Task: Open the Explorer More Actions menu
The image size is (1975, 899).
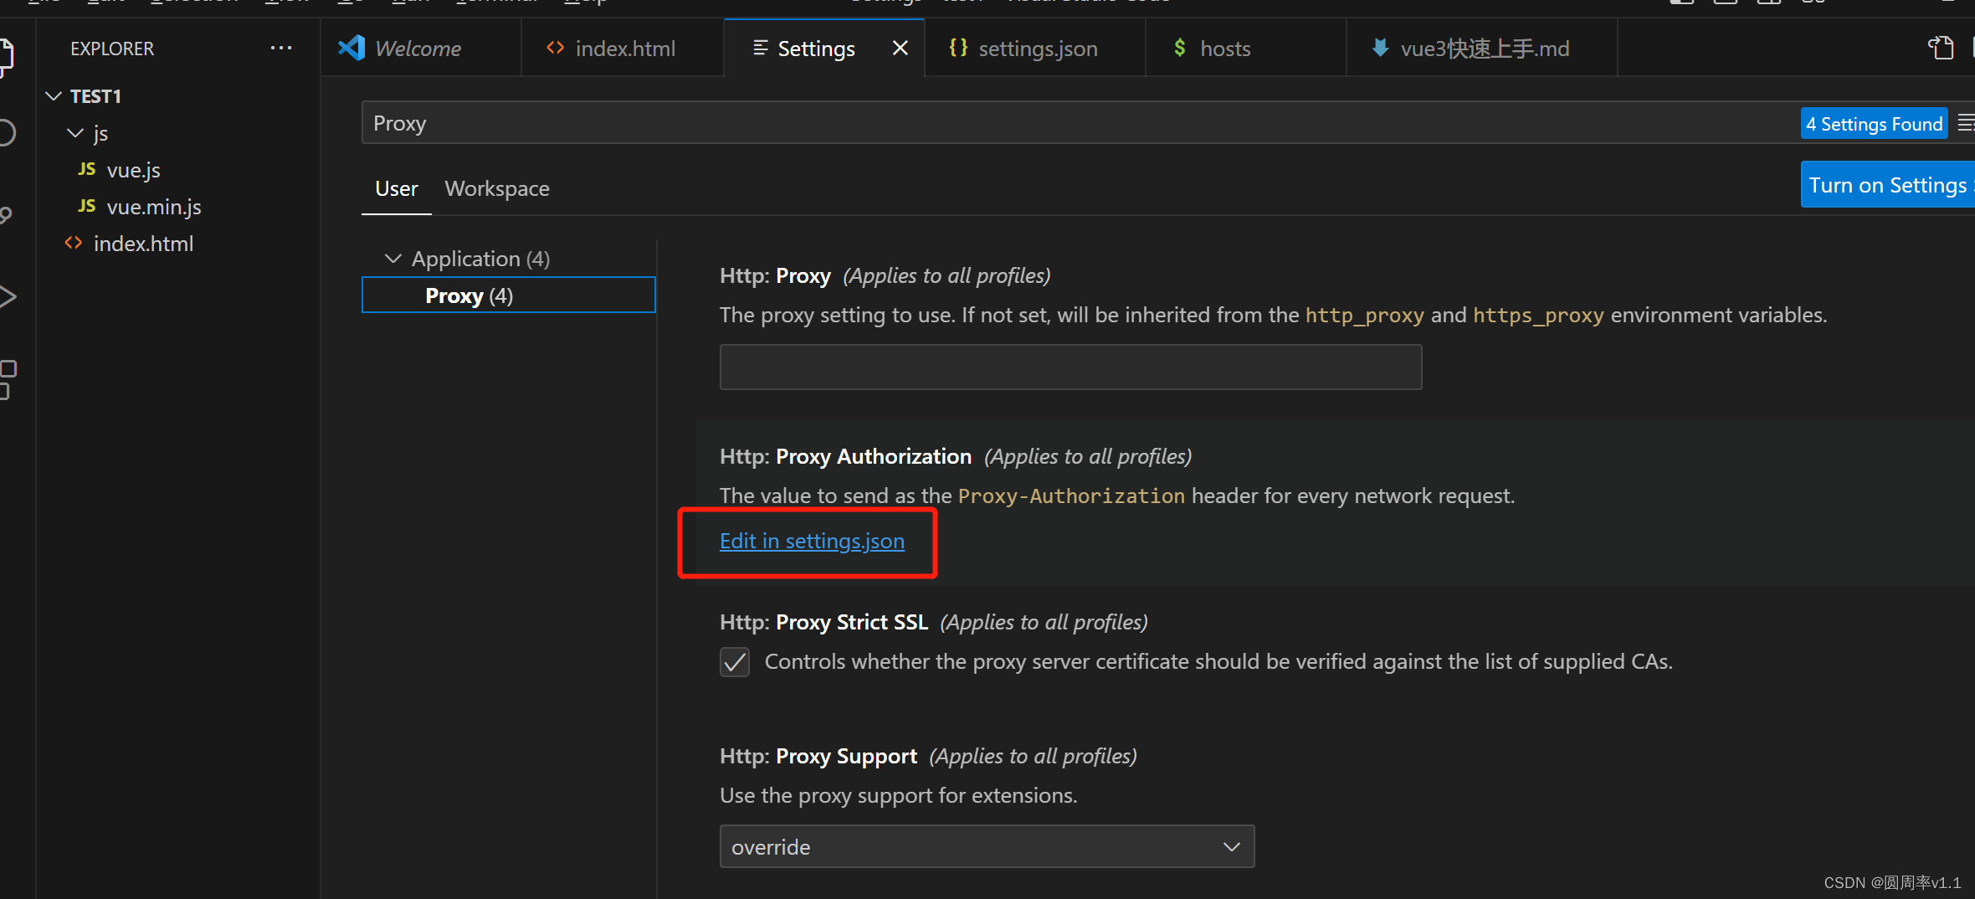Action: pos(280,48)
